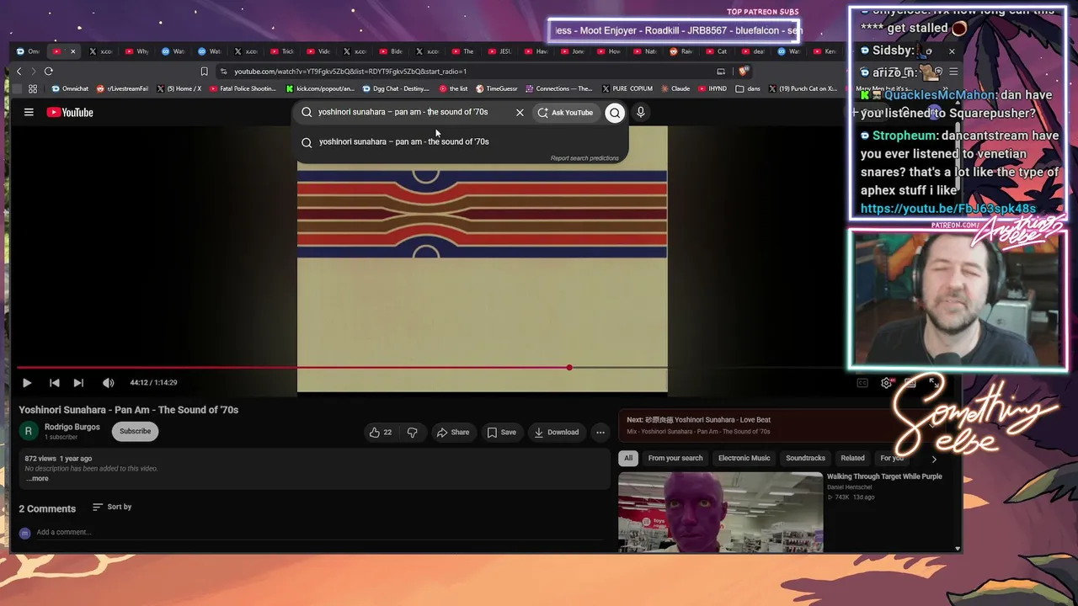Share this video
Viewport: 1078px width, 606px height.
click(452, 432)
